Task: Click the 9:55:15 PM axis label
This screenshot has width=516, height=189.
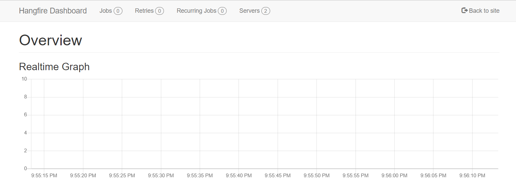Action: (x=44, y=176)
